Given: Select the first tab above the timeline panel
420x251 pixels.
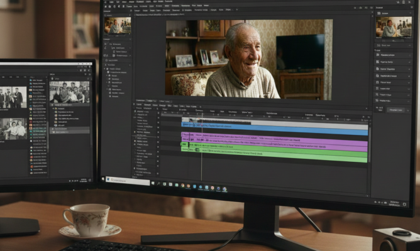Looking at the screenshot, I should (x=140, y=100).
